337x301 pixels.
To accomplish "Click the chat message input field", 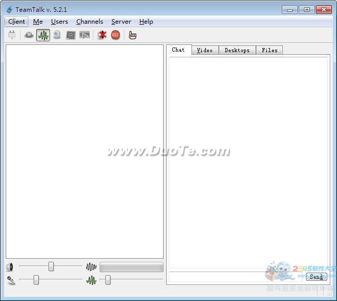I will click(236, 277).
